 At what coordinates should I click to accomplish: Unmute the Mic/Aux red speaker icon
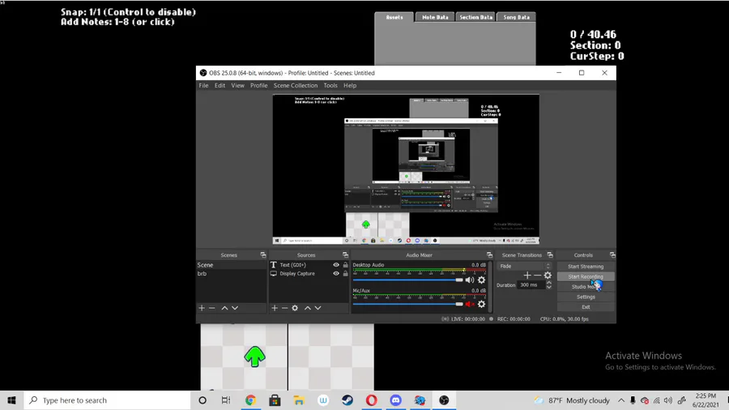click(470, 304)
